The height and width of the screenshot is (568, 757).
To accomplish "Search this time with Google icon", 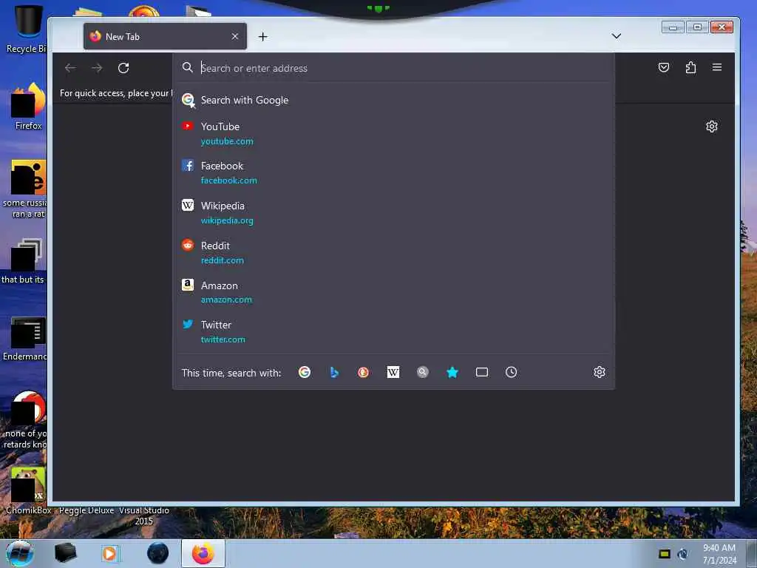I will pyautogui.click(x=305, y=373).
